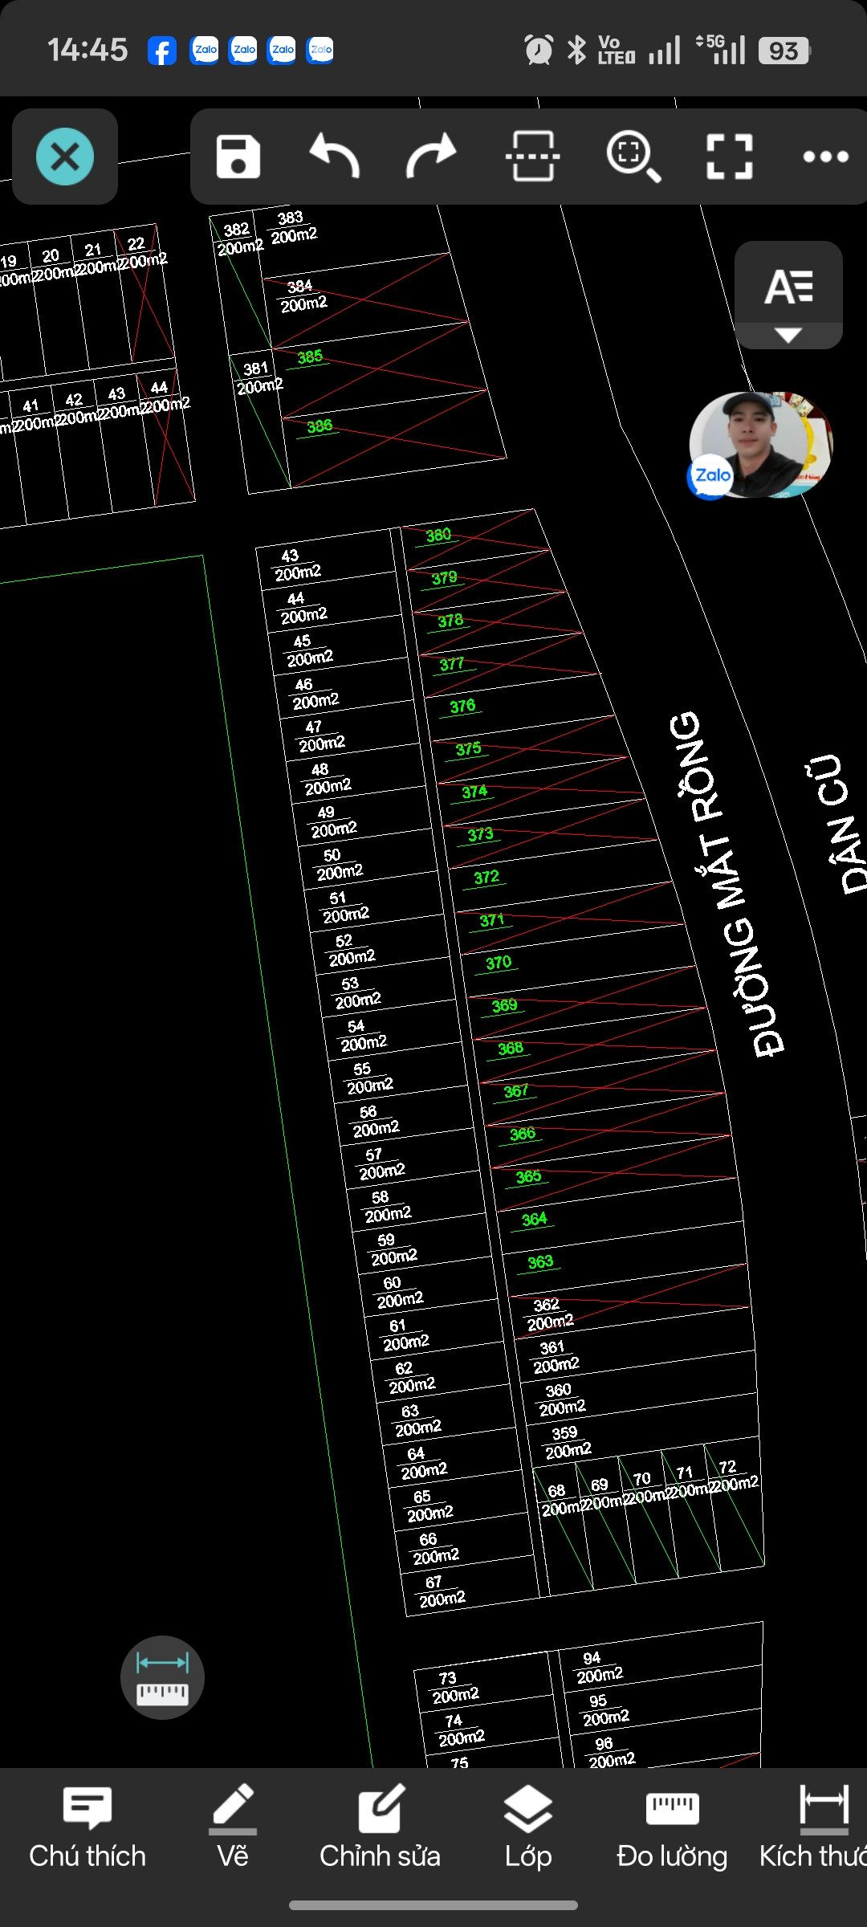The height and width of the screenshot is (1927, 867).
Task: Open the zoom window magnifier tool
Action: click(x=633, y=157)
